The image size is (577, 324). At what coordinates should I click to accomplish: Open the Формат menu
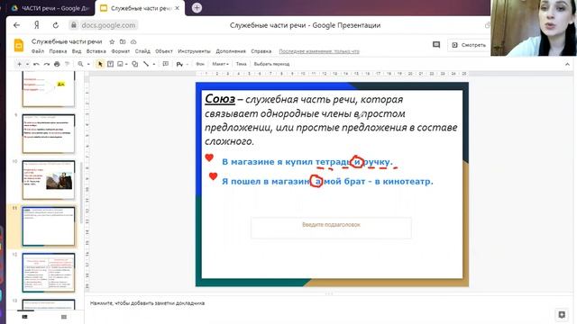pyautogui.click(x=120, y=51)
